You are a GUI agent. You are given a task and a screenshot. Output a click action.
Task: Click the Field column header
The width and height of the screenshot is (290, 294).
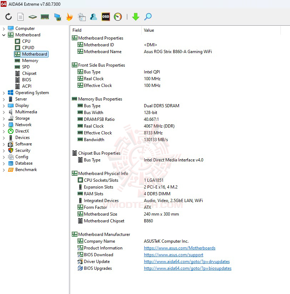(106, 30)
